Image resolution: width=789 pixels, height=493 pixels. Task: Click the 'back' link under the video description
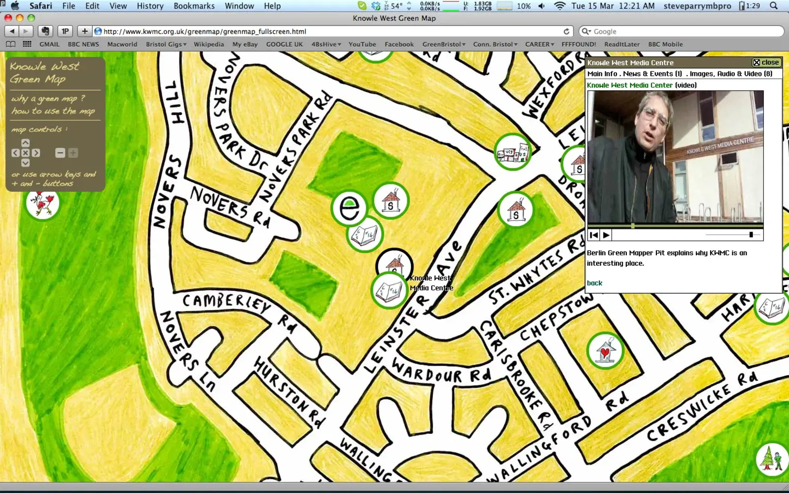(x=594, y=283)
